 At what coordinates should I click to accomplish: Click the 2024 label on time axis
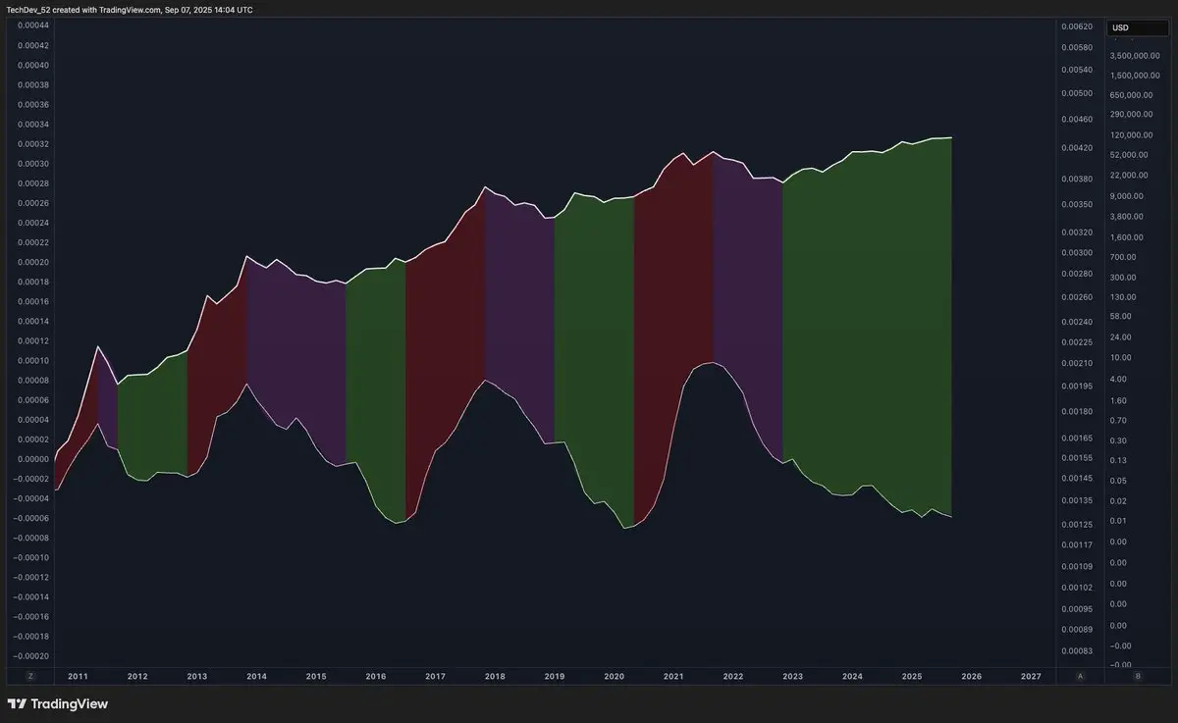point(852,676)
